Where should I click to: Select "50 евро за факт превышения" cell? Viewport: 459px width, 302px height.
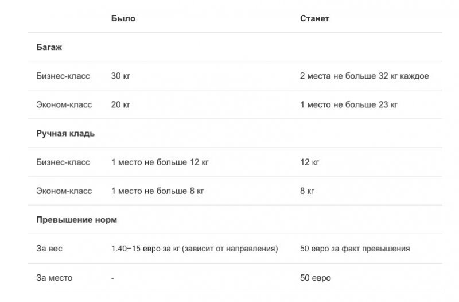[355, 249]
